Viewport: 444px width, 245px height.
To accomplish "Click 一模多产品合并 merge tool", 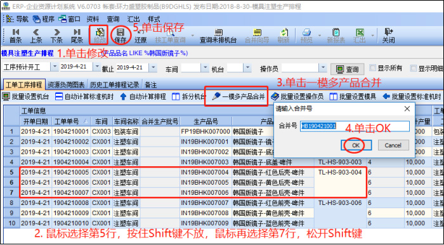I will click(x=238, y=96).
